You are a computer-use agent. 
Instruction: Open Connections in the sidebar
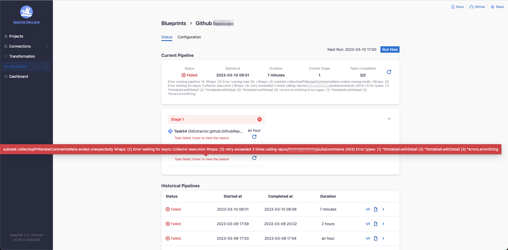20,46
